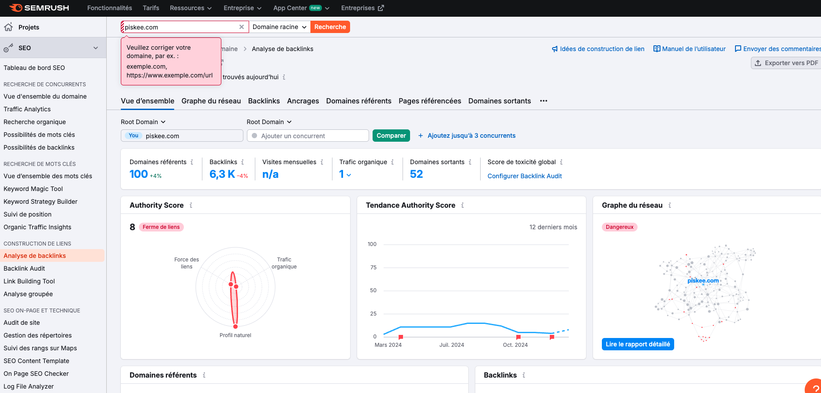
Task: Switch to the Pages référencées tab
Action: point(430,101)
